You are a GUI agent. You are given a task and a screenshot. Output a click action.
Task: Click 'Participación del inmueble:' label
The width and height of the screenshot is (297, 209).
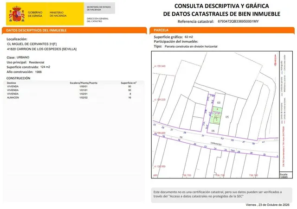click(x=176, y=41)
